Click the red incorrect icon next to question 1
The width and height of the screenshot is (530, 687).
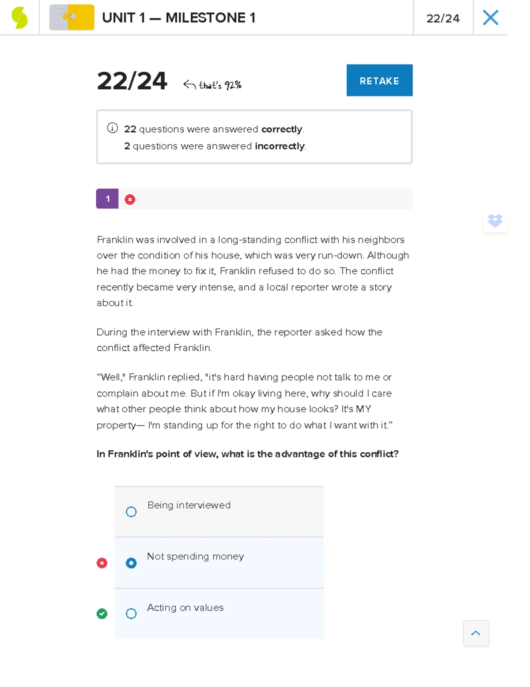pyautogui.click(x=129, y=199)
